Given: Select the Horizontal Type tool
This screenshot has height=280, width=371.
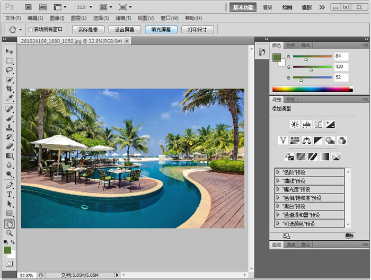Looking at the screenshot, I should point(9,195).
